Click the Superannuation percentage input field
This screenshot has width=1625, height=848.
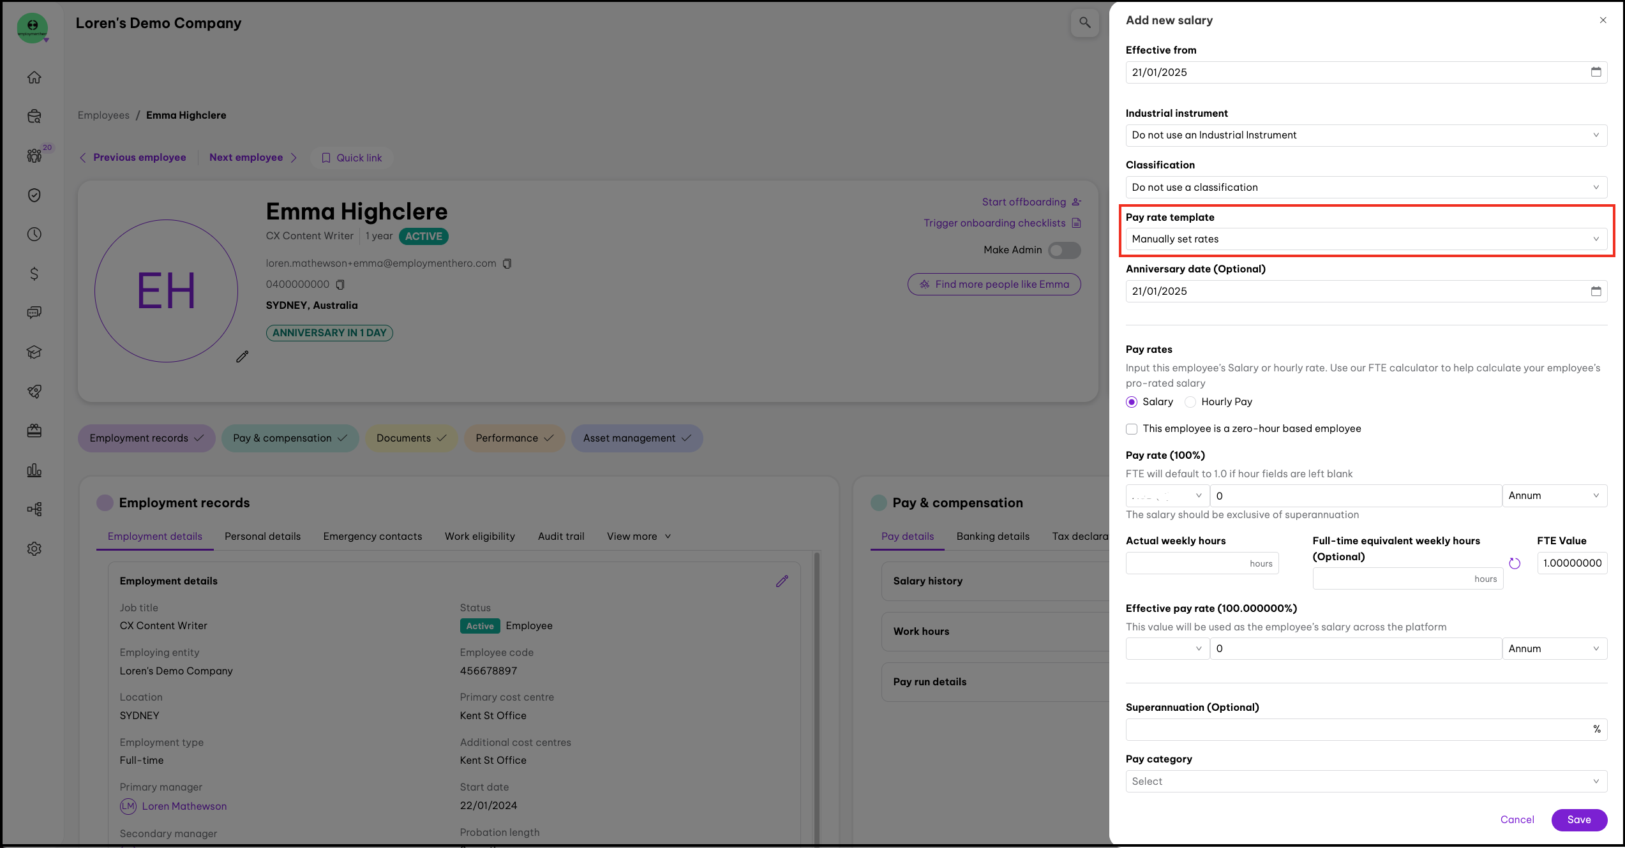point(1359,729)
